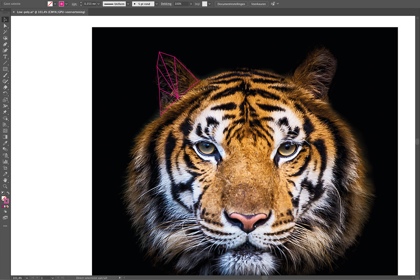Switch to the Eyedropper tool
Screen dimensions: 420x280
click(x=5, y=143)
